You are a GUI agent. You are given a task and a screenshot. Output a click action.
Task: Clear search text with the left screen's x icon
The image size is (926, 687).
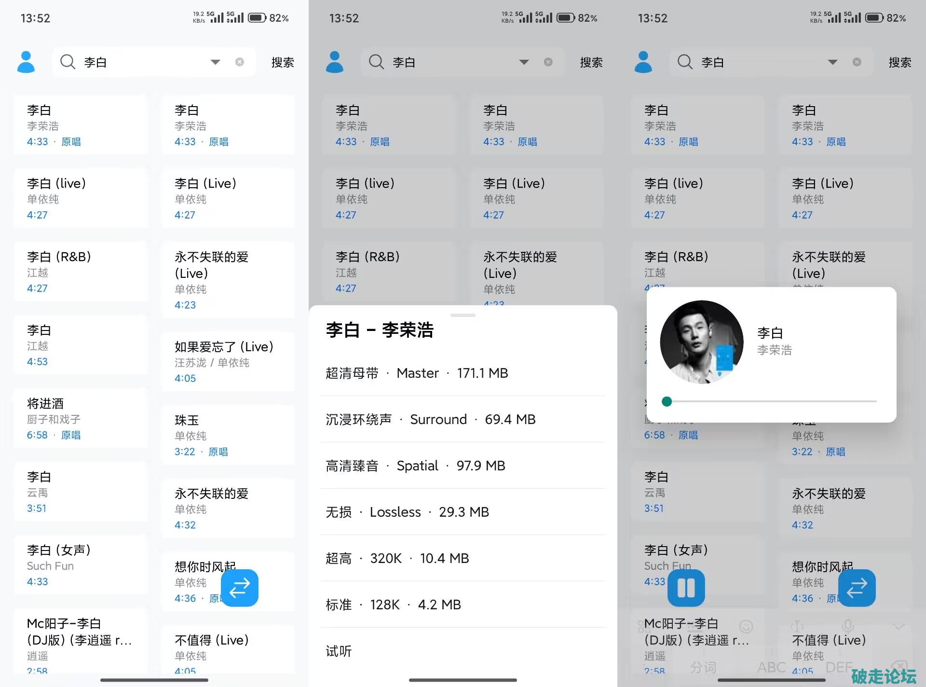coord(239,62)
